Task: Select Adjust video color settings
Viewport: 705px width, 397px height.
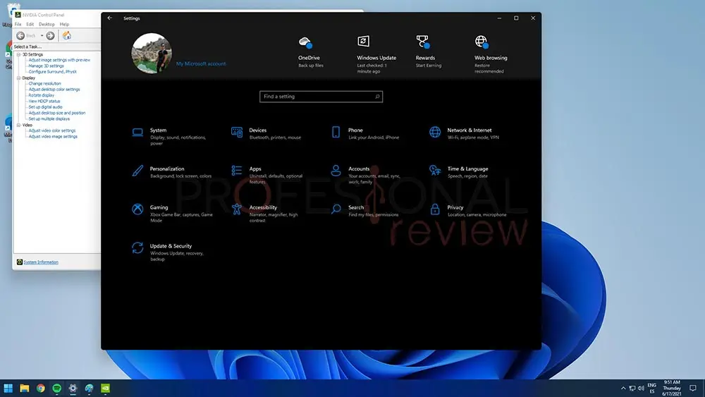Action: pos(52,130)
